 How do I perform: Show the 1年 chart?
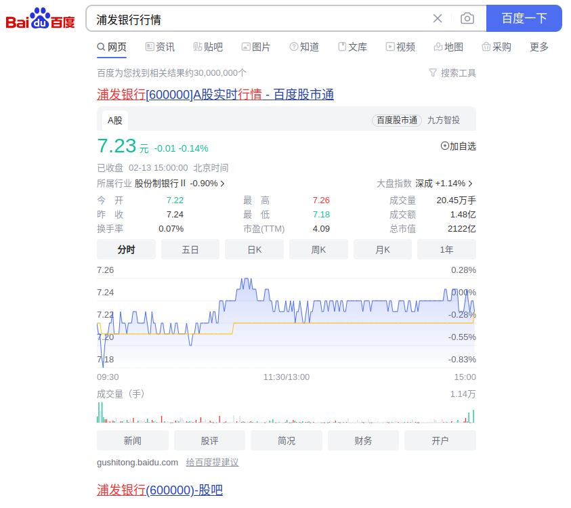446,249
